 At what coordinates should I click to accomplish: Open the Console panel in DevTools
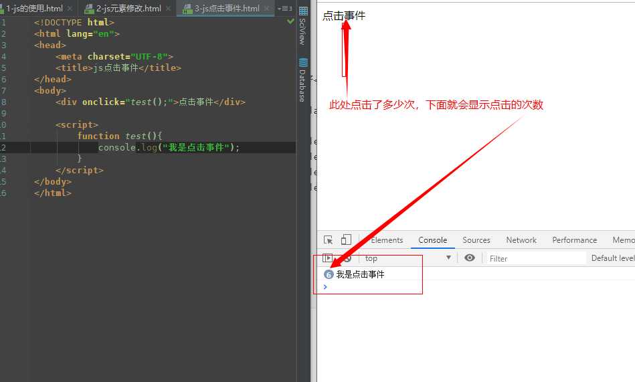[x=432, y=240]
